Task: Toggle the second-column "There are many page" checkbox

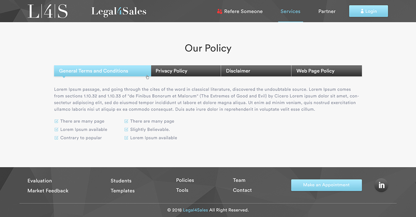Action: pyautogui.click(x=126, y=121)
